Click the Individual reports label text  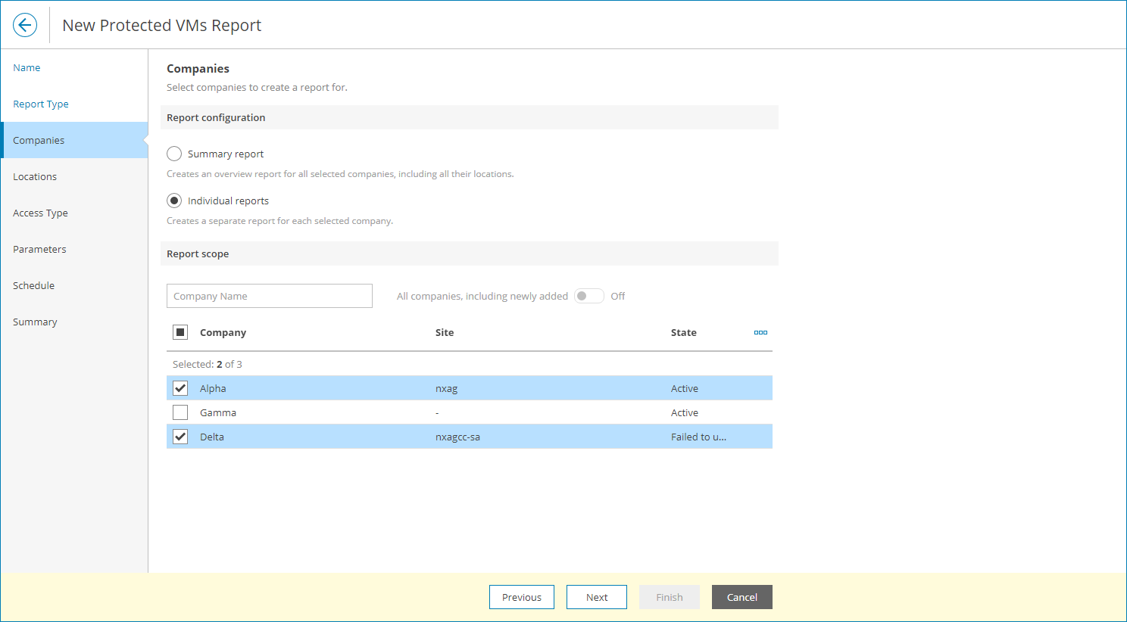click(x=228, y=201)
